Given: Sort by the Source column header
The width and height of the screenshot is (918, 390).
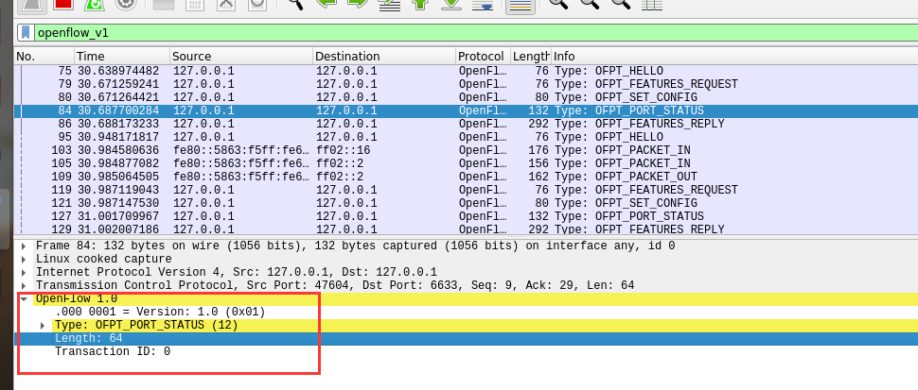Looking at the screenshot, I should pos(241,56).
